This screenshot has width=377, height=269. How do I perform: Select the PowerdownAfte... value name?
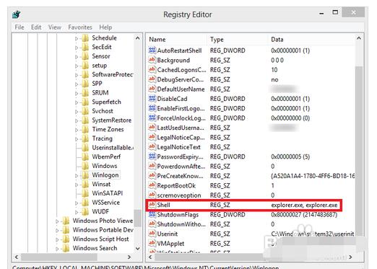(x=181, y=166)
